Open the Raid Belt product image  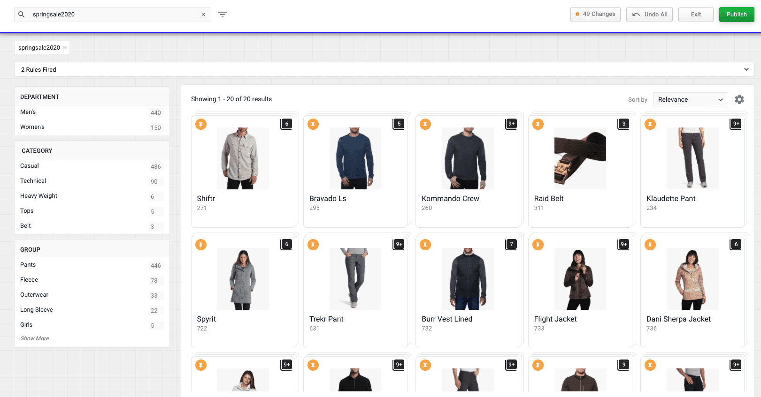580,158
